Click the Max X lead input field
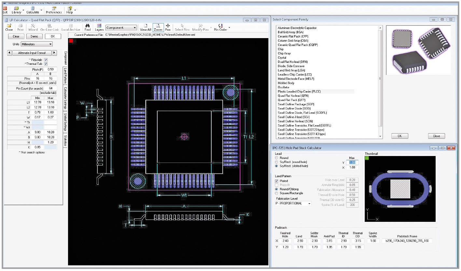 352,167
